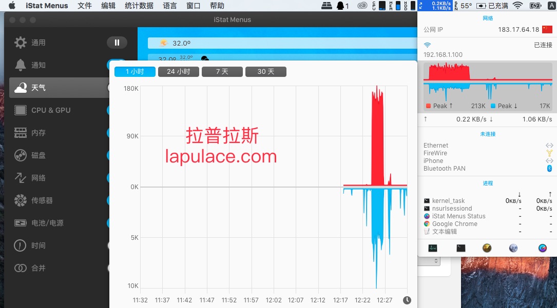Select the Bluetooth PAN interface row
Screen dimensions: 557x308
click(488, 169)
